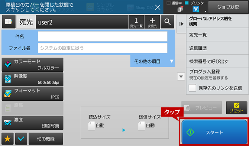
Task: Tap the 濃度 exposure icon
Action: click(8, 123)
